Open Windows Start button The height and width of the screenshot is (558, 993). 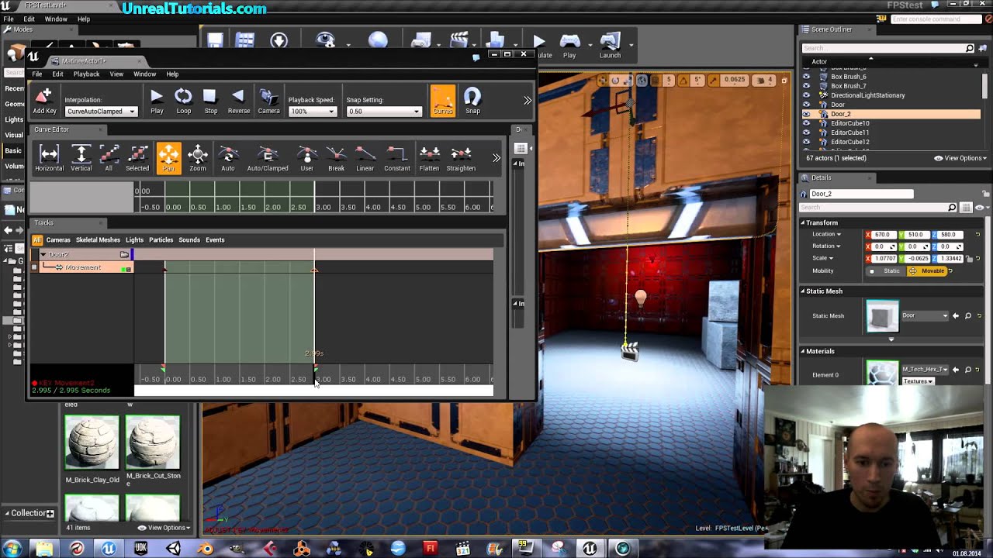point(12,548)
